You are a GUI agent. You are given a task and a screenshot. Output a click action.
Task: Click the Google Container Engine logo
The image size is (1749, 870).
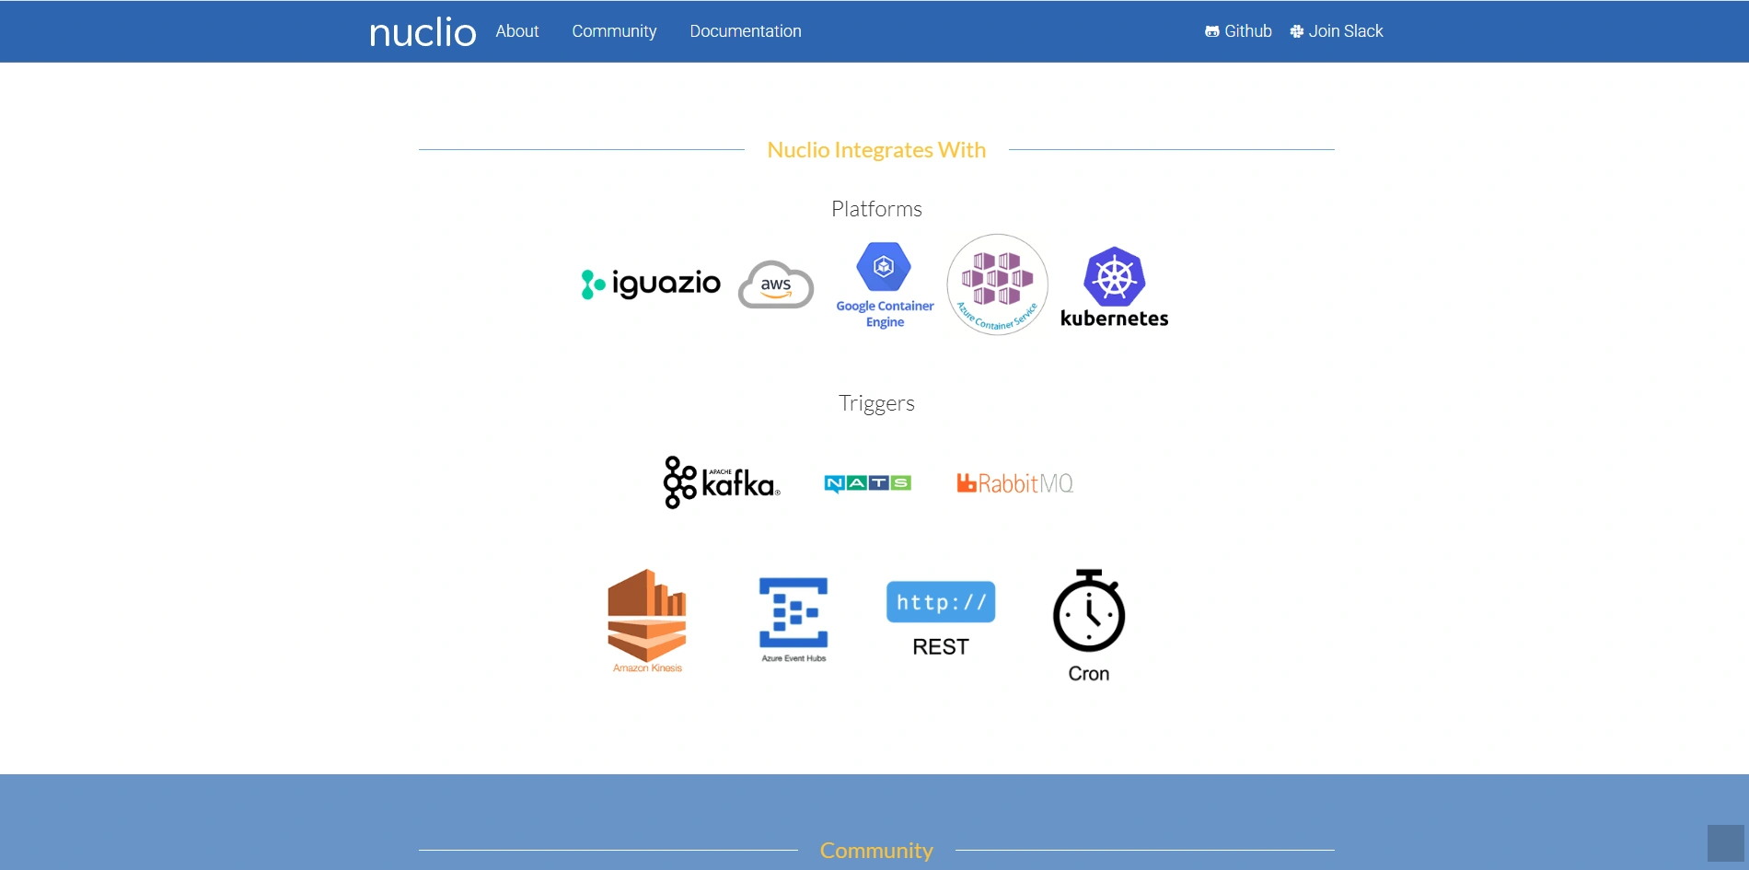point(885,285)
